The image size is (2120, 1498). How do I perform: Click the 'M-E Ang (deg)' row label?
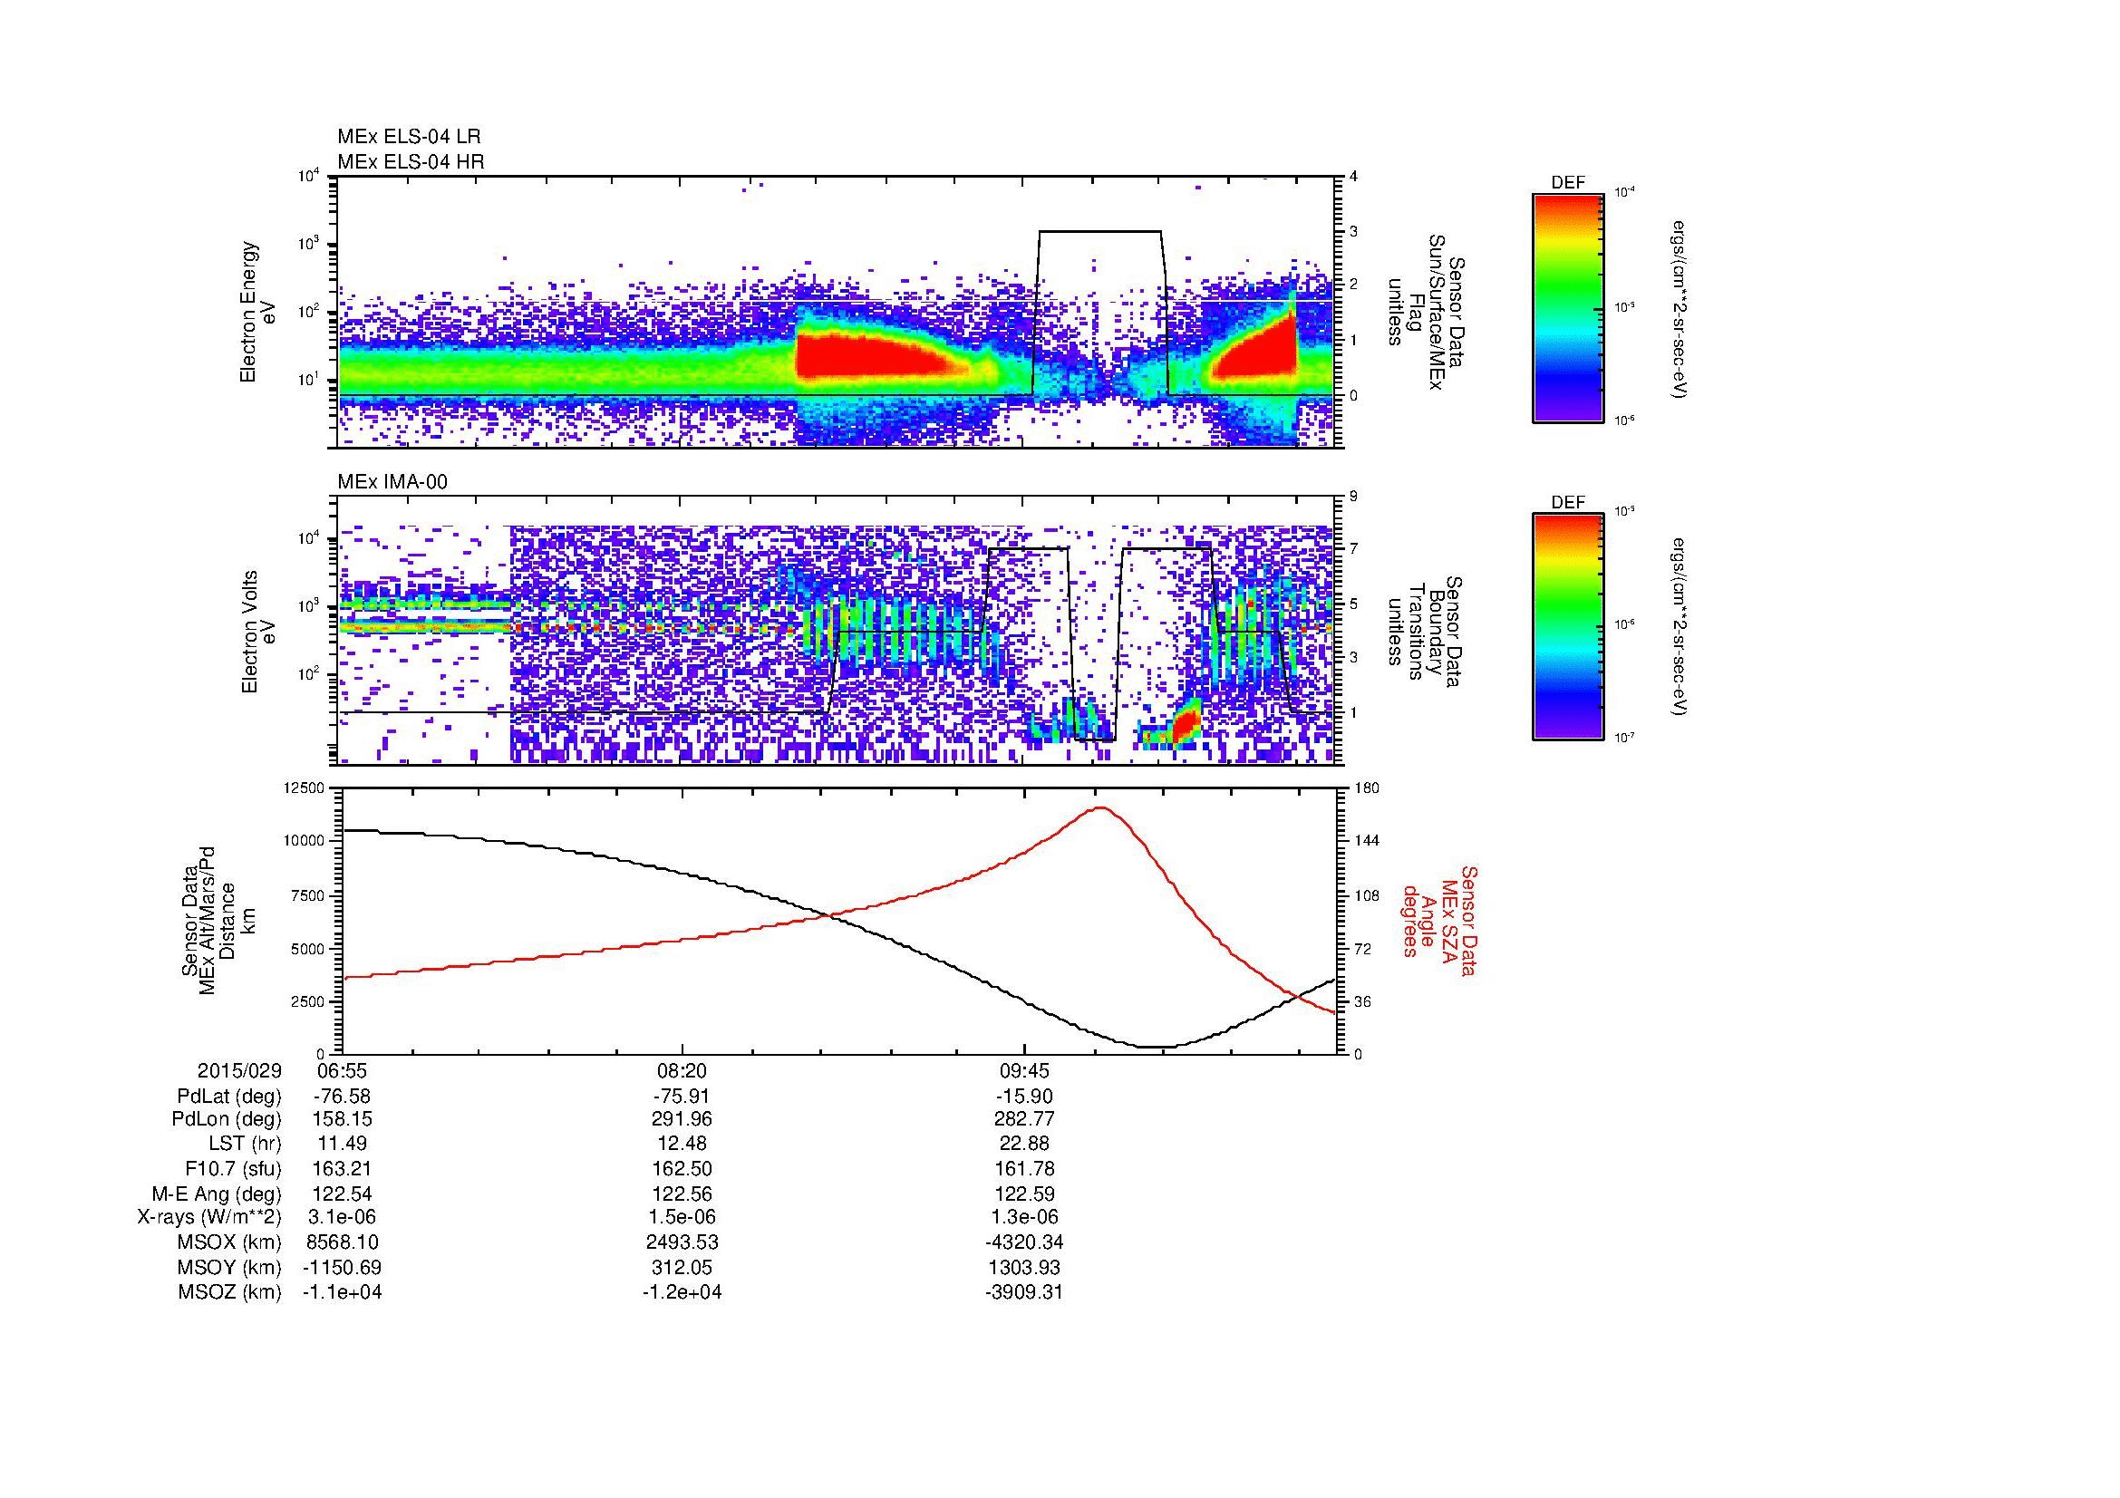point(217,1194)
